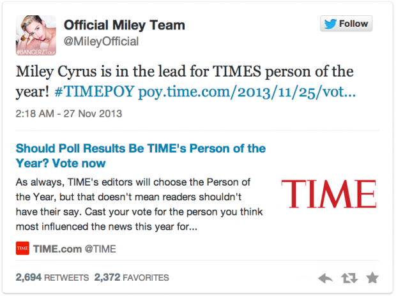Click the Twitter bird icon
Screen dimensions: 396x296
[x=330, y=24]
